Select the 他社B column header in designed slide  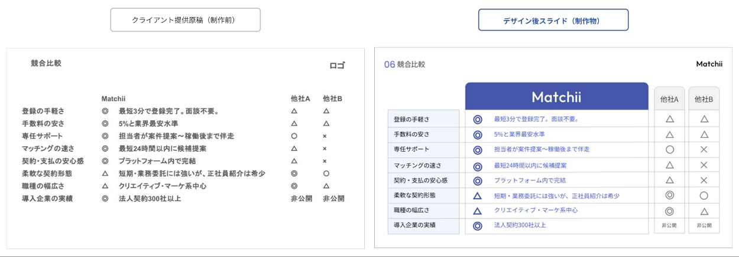pyautogui.click(x=704, y=100)
